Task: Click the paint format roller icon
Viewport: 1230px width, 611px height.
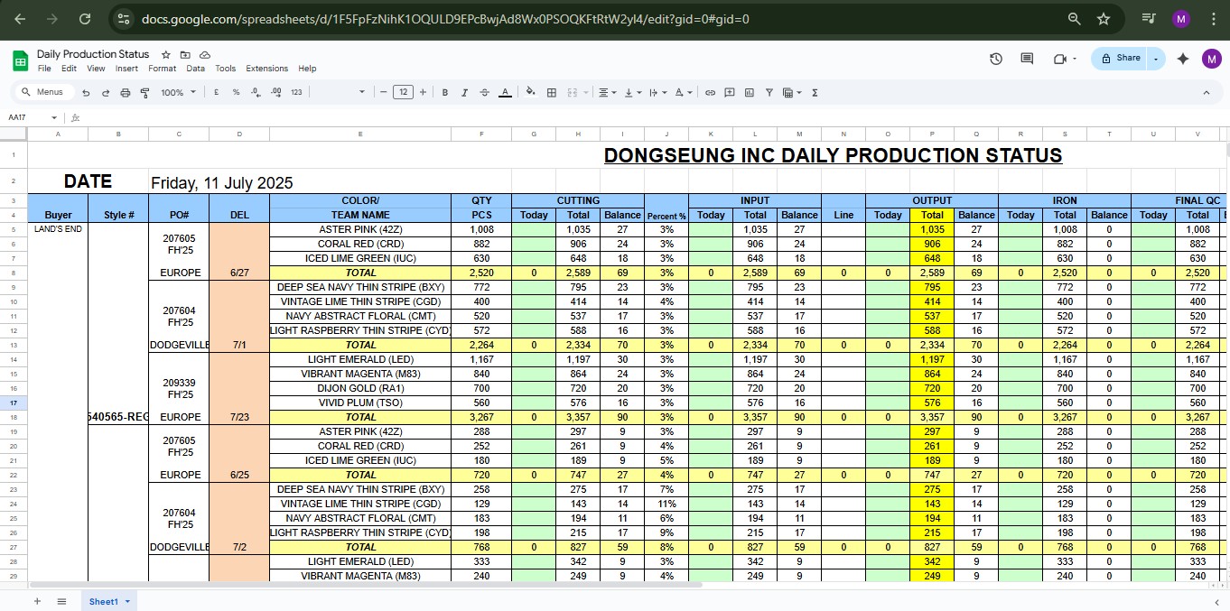Action: click(144, 92)
